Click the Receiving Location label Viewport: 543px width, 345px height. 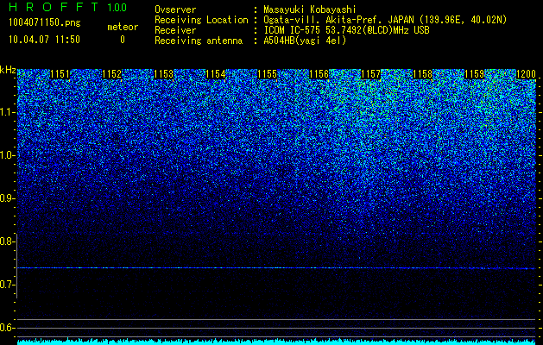click(201, 20)
